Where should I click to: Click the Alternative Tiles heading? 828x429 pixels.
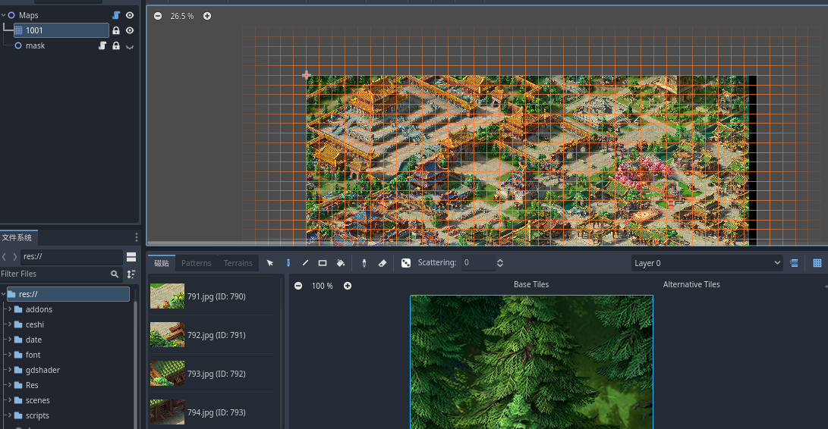point(691,284)
